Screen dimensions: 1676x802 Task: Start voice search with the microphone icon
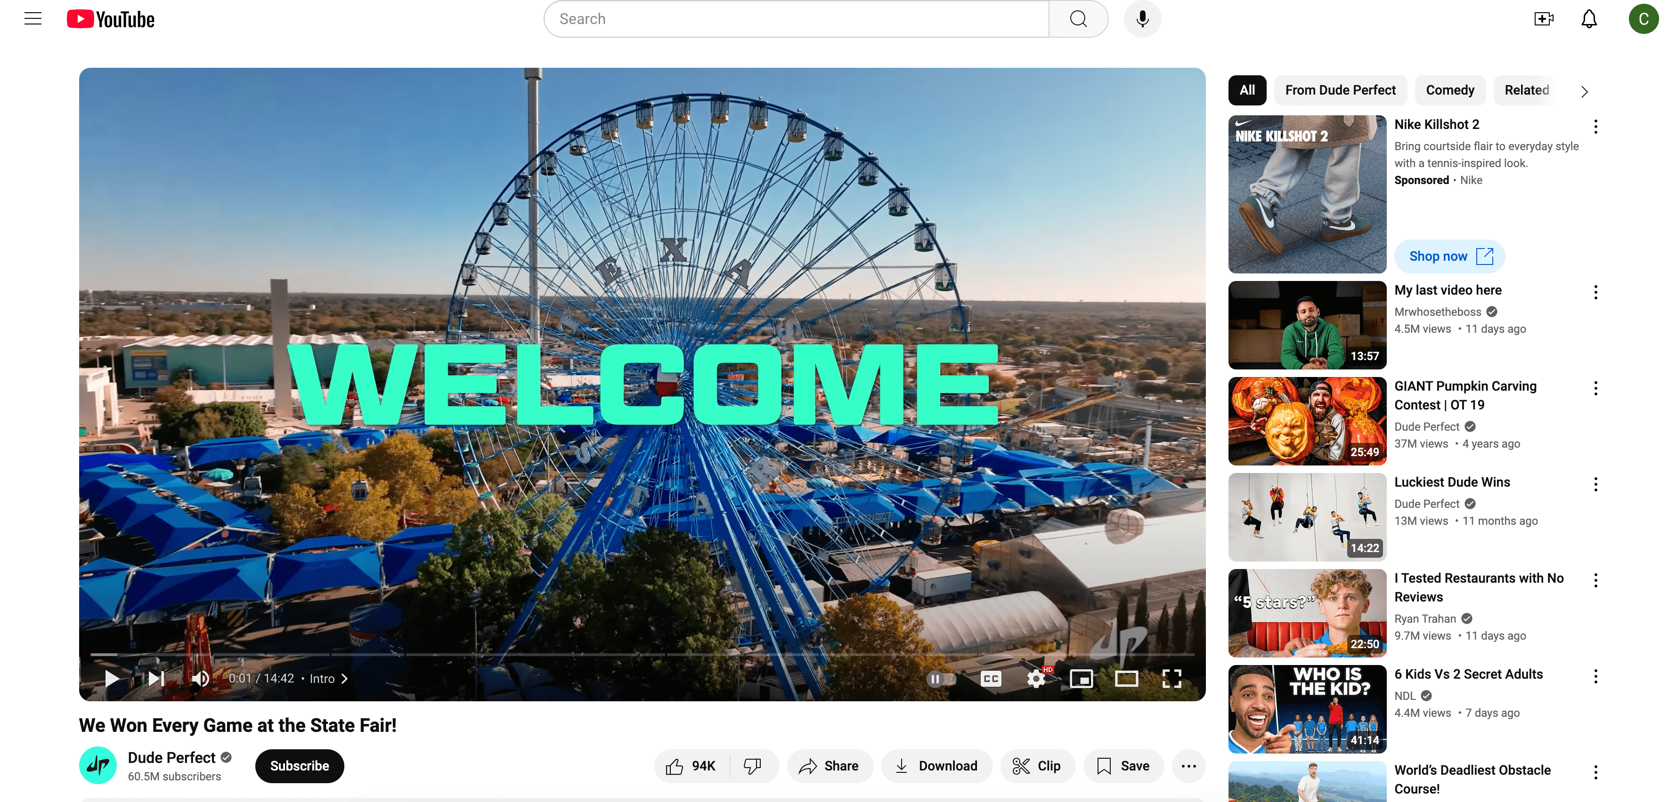(1142, 18)
